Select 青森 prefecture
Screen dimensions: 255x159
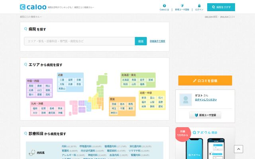click(x=134, y=80)
